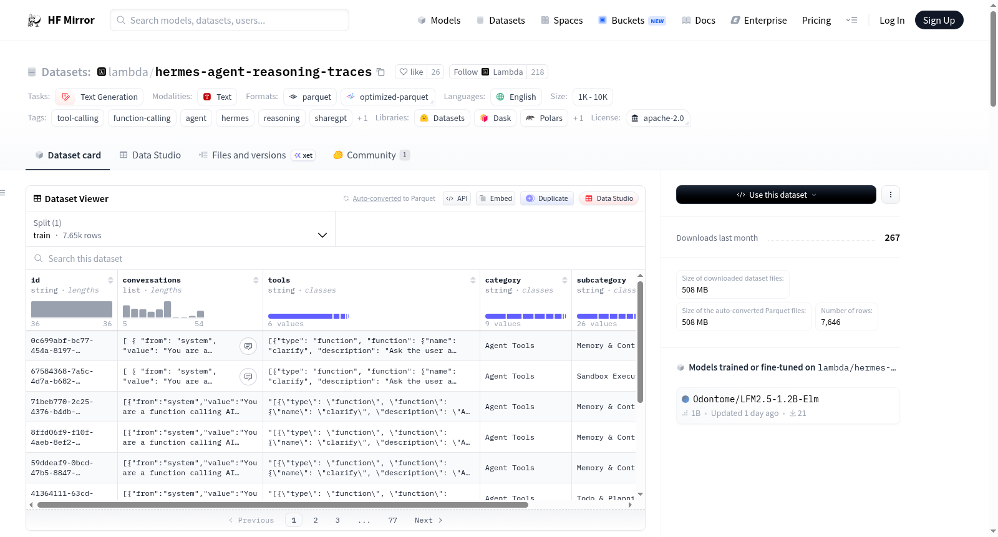This screenshot has height=537, width=998.
Task: Sort by the tools column
Action: click(x=473, y=280)
